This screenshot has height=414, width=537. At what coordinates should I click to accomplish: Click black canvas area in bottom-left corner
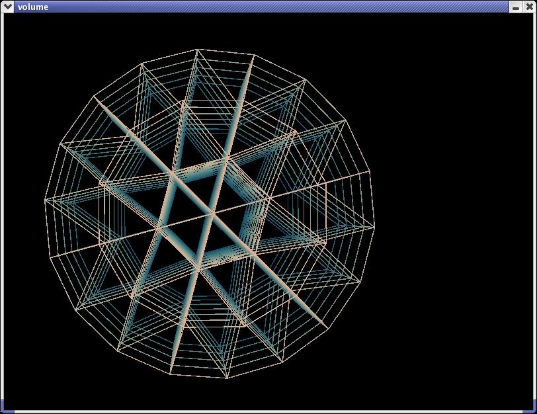click(x=26, y=390)
